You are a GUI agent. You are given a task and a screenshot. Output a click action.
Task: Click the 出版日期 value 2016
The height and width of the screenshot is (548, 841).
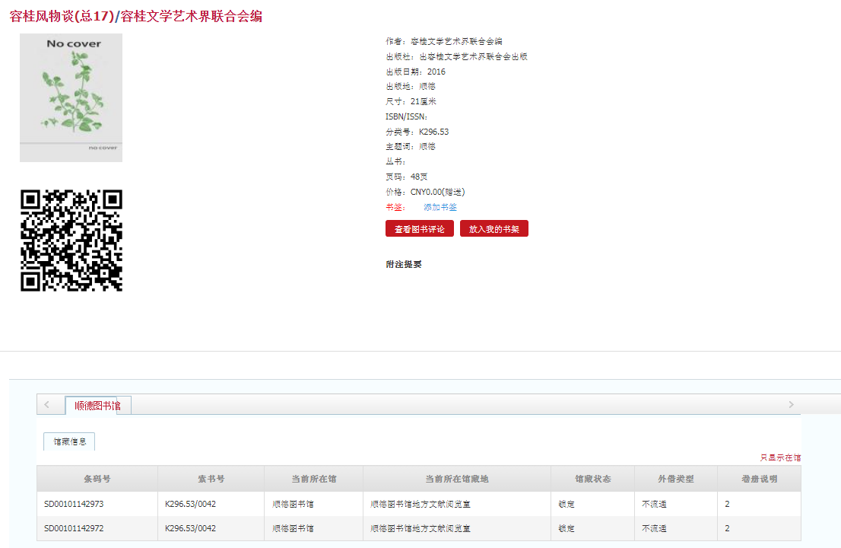point(436,72)
